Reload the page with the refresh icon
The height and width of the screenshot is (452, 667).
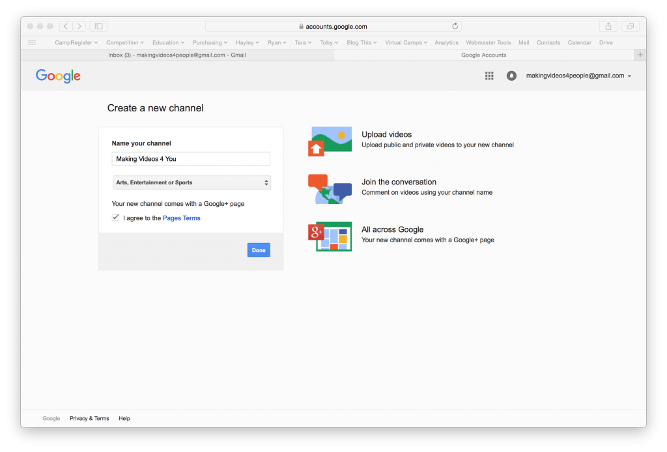tap(455, 26)
